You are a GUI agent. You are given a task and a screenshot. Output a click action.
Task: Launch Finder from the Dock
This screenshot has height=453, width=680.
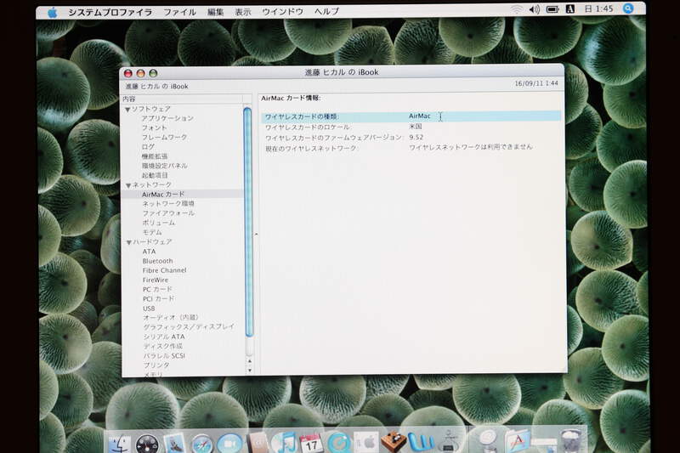[119, 444]
